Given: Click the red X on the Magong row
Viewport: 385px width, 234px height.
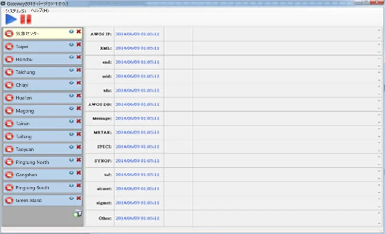Looking at the screenshot, I should coord(78,108).
